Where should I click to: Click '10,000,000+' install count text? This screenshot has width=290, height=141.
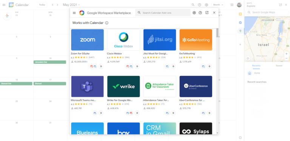81,62
